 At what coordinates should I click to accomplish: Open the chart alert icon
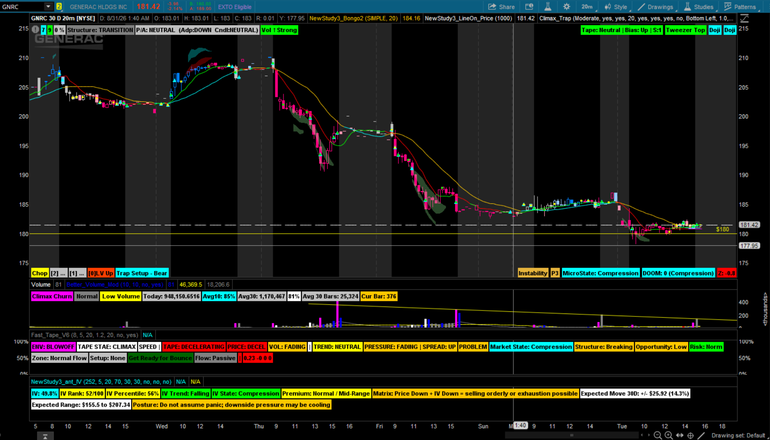[x=529, y=7]
